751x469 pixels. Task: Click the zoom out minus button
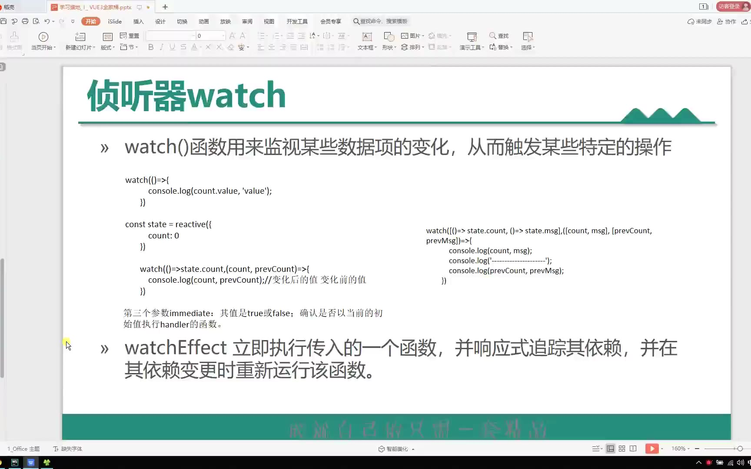697,449
